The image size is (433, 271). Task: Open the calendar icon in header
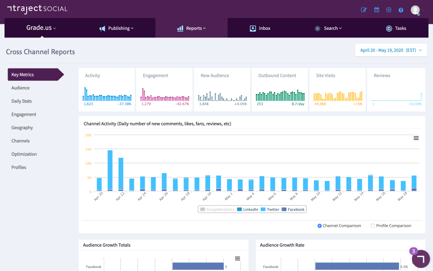(x=377, y=10)
